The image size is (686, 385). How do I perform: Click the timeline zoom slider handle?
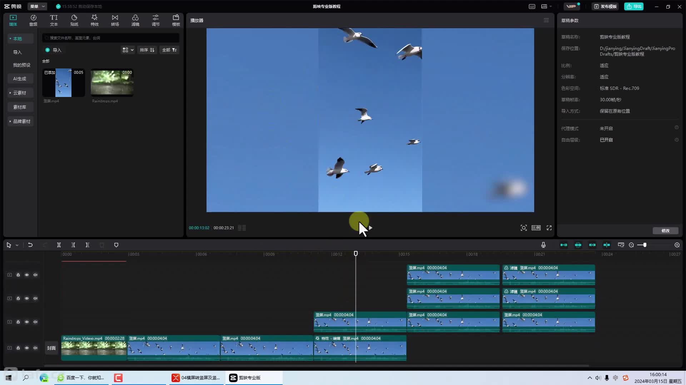pos(645,245)
